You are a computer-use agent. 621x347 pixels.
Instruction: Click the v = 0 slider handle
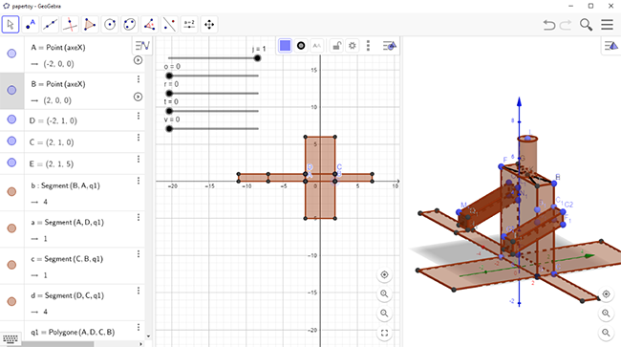[x=169, y=129]
